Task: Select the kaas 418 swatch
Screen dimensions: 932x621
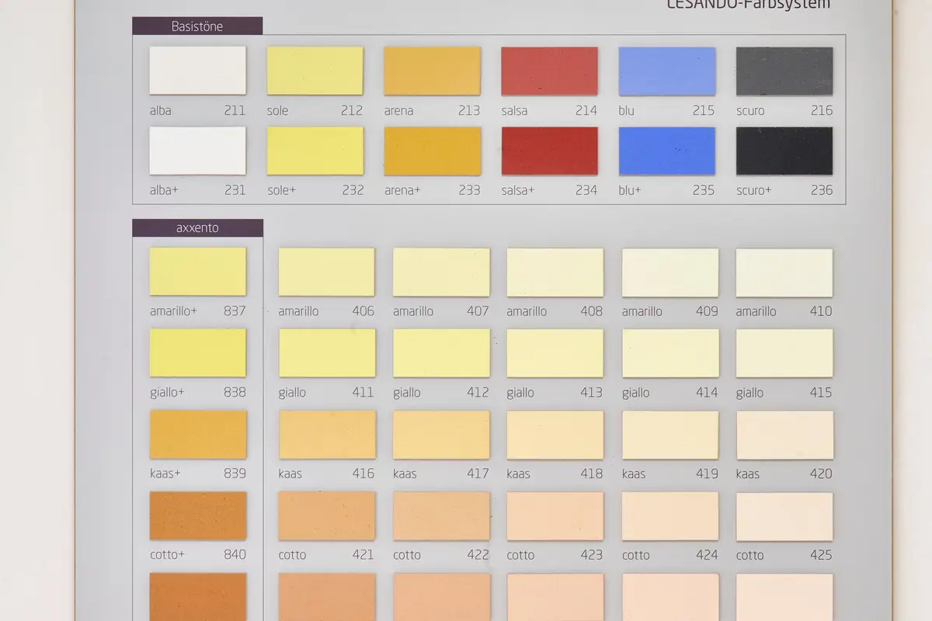Action: click(x=555, y=435)
